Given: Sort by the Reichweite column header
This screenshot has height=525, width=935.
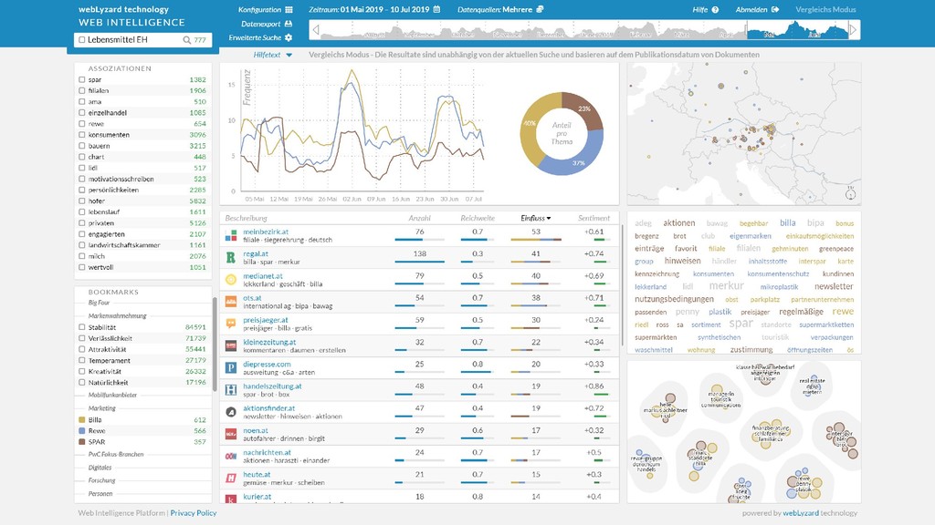Looking at the screenshot, I should coord(478,219).
